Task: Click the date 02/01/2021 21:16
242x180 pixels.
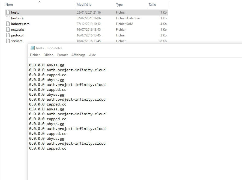Action: [x=89, y=13]
